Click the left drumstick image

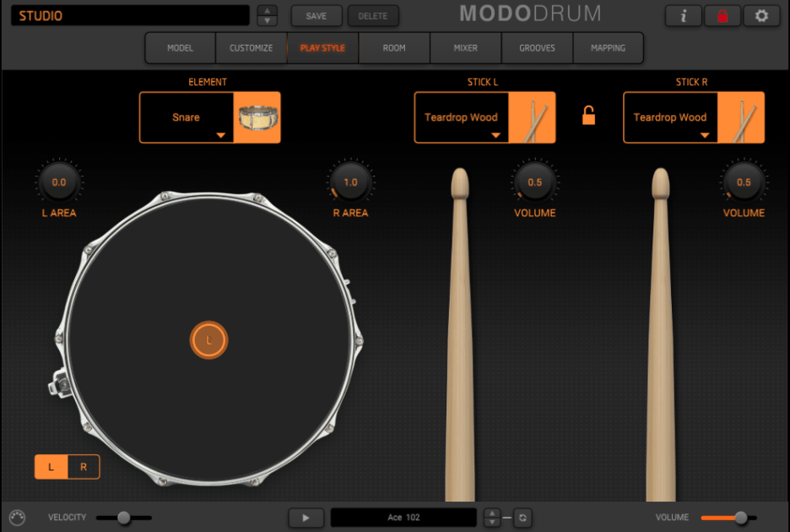pyautogui.click(x=460, y=335)
